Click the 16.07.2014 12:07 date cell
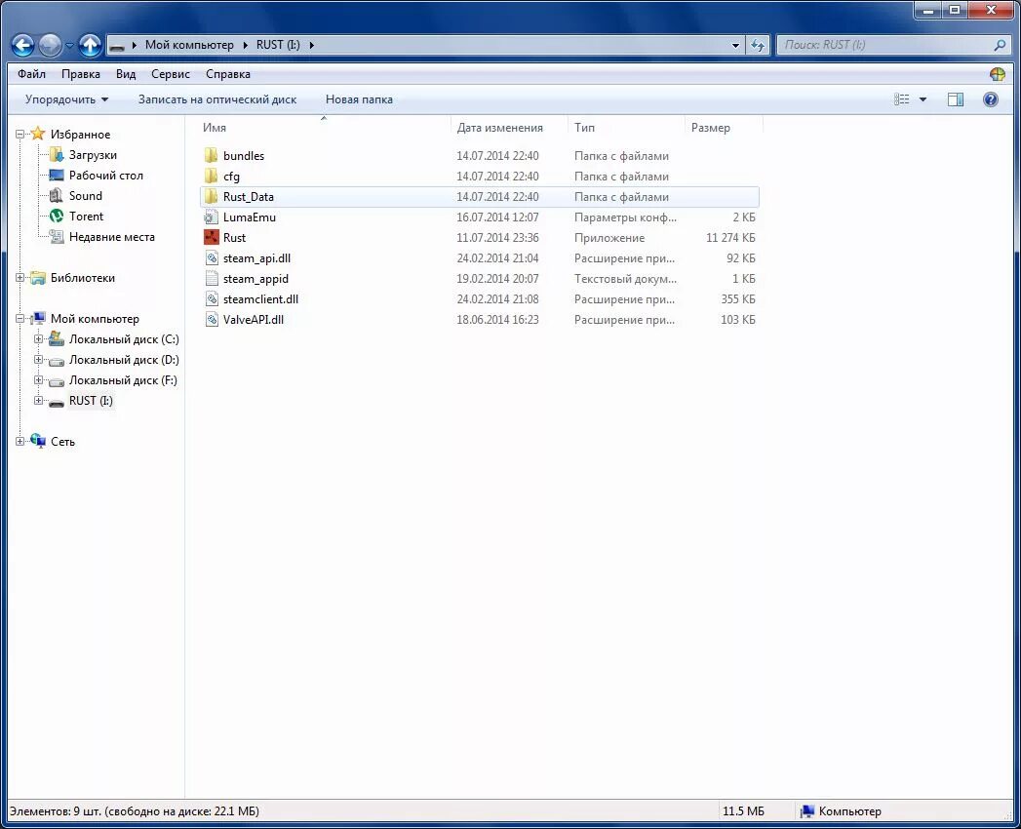This screenshot has height=829, width=1021. pos(497,217)
